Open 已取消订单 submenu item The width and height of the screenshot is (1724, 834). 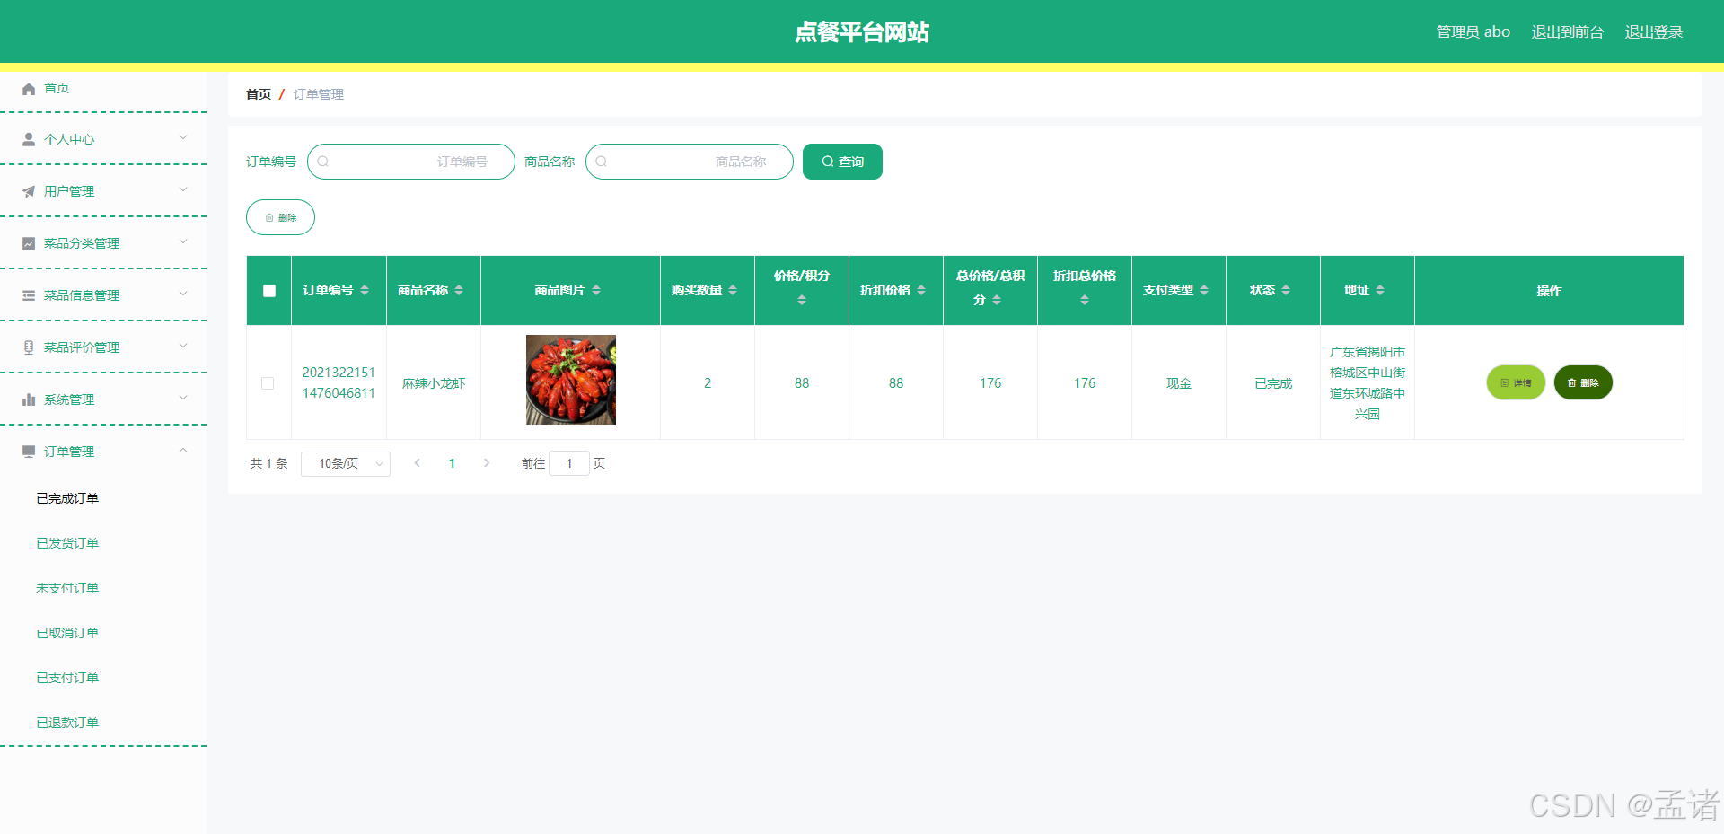click(x=67, y=633)
